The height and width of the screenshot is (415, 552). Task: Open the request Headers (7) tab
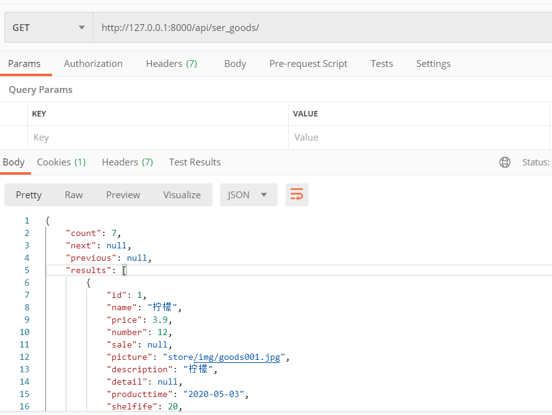pos(172,64)
